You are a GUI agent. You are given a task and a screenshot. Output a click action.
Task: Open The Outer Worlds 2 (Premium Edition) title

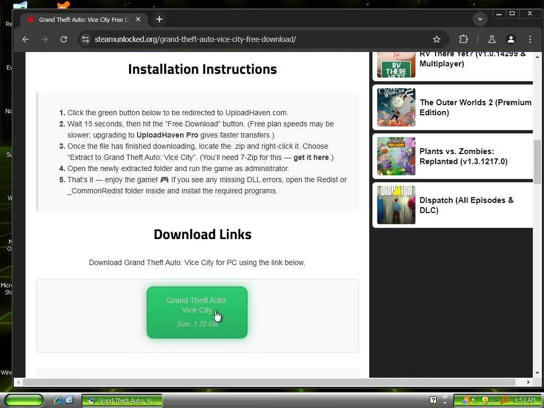pos(475,107)
